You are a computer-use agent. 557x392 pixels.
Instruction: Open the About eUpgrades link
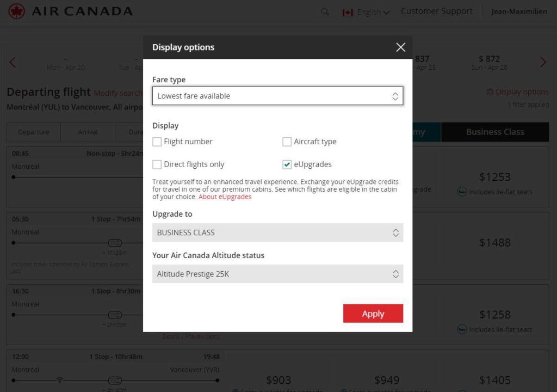point(225,197)
